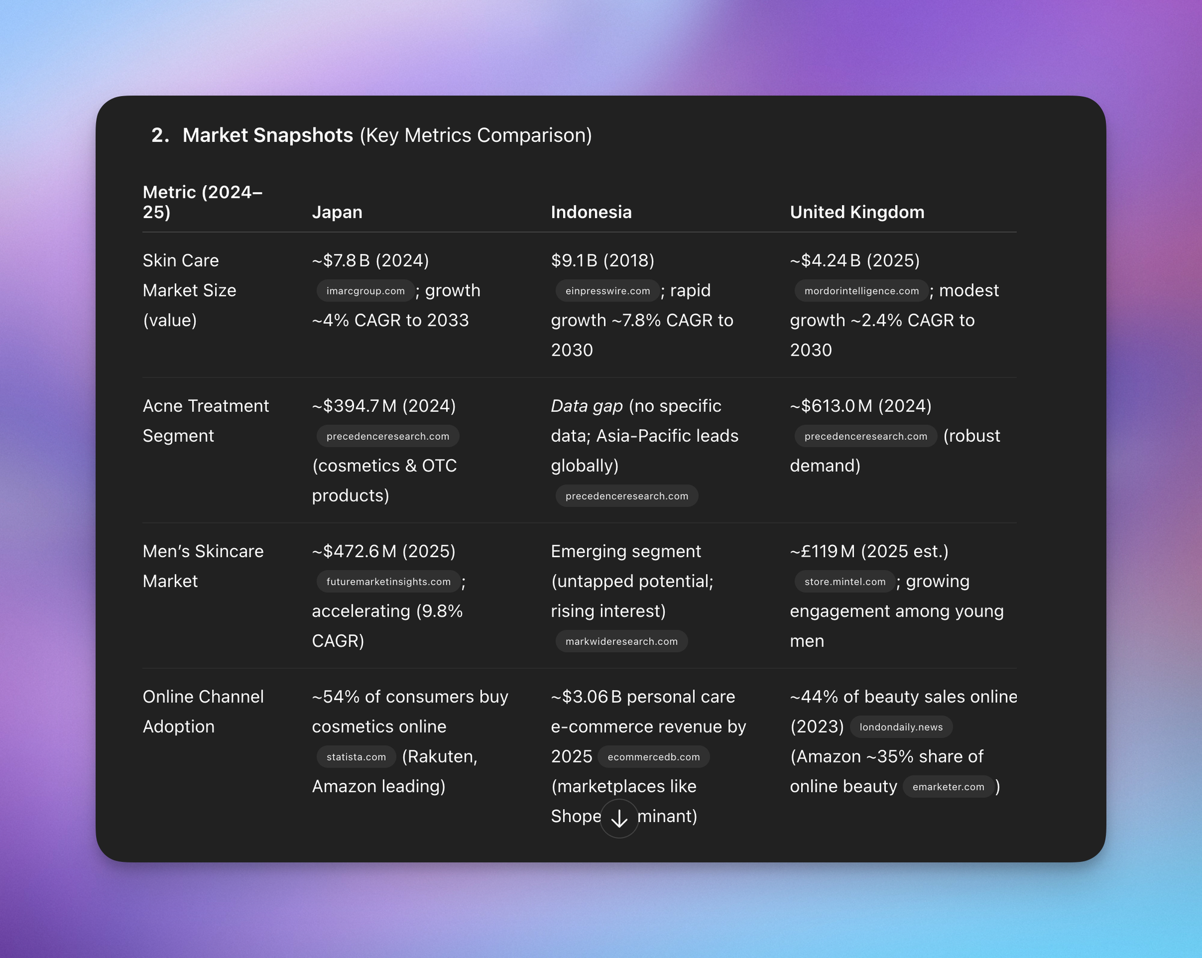Open precedenceresearch.com chip in UK acne row
The image size is (1202, 958).
tap(865, 436)
